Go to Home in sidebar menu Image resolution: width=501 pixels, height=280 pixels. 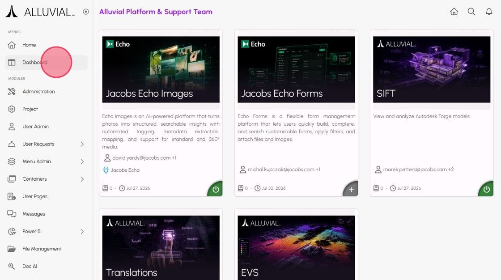[x=47, y=45]
